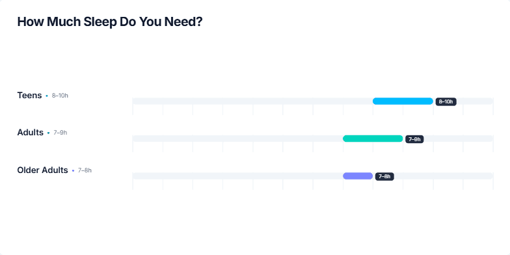
Task: Click the 8–10h text beside Teens label
Action: (60, 96)
